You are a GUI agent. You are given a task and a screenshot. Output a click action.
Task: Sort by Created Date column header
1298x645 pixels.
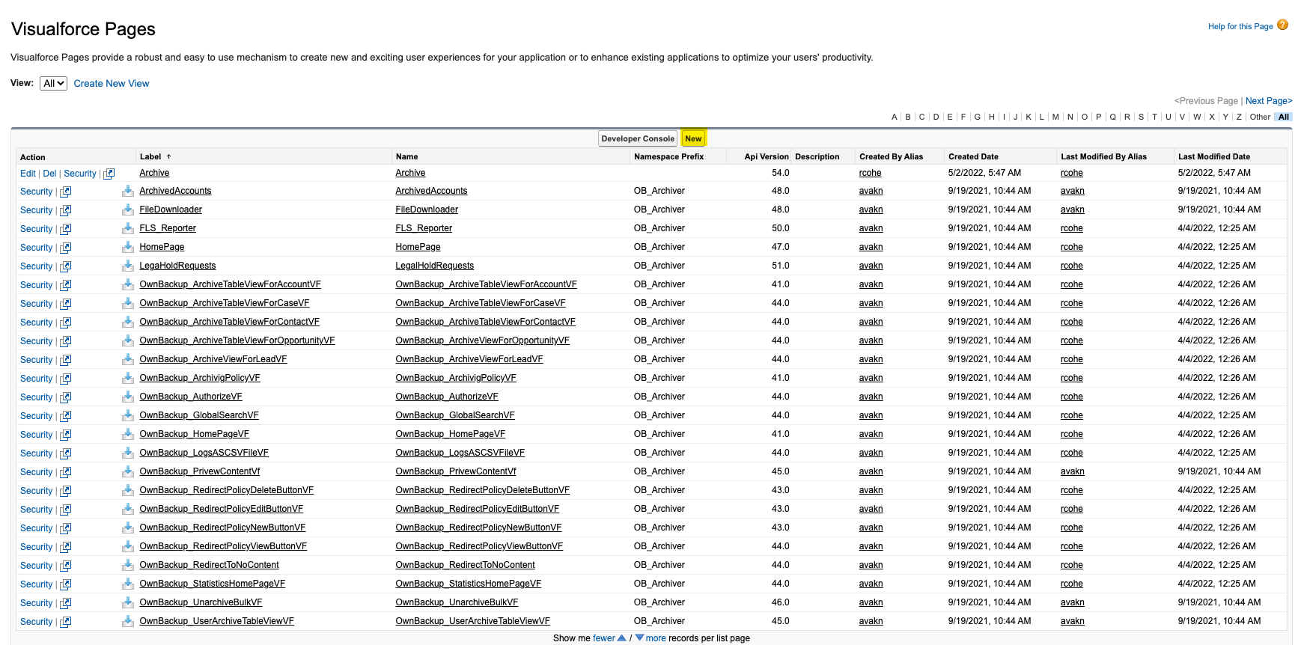(x=973, y=156)
